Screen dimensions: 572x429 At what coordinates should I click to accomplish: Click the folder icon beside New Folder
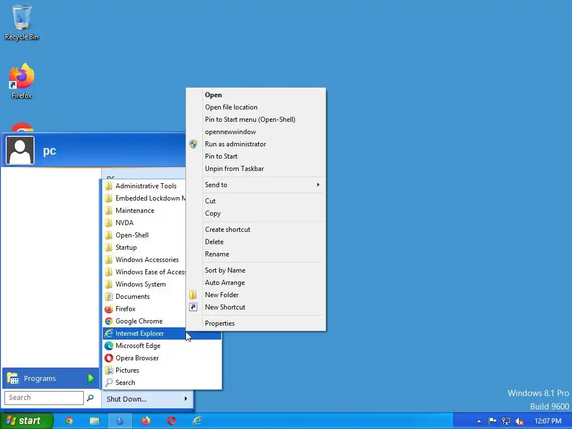point(193,295)
